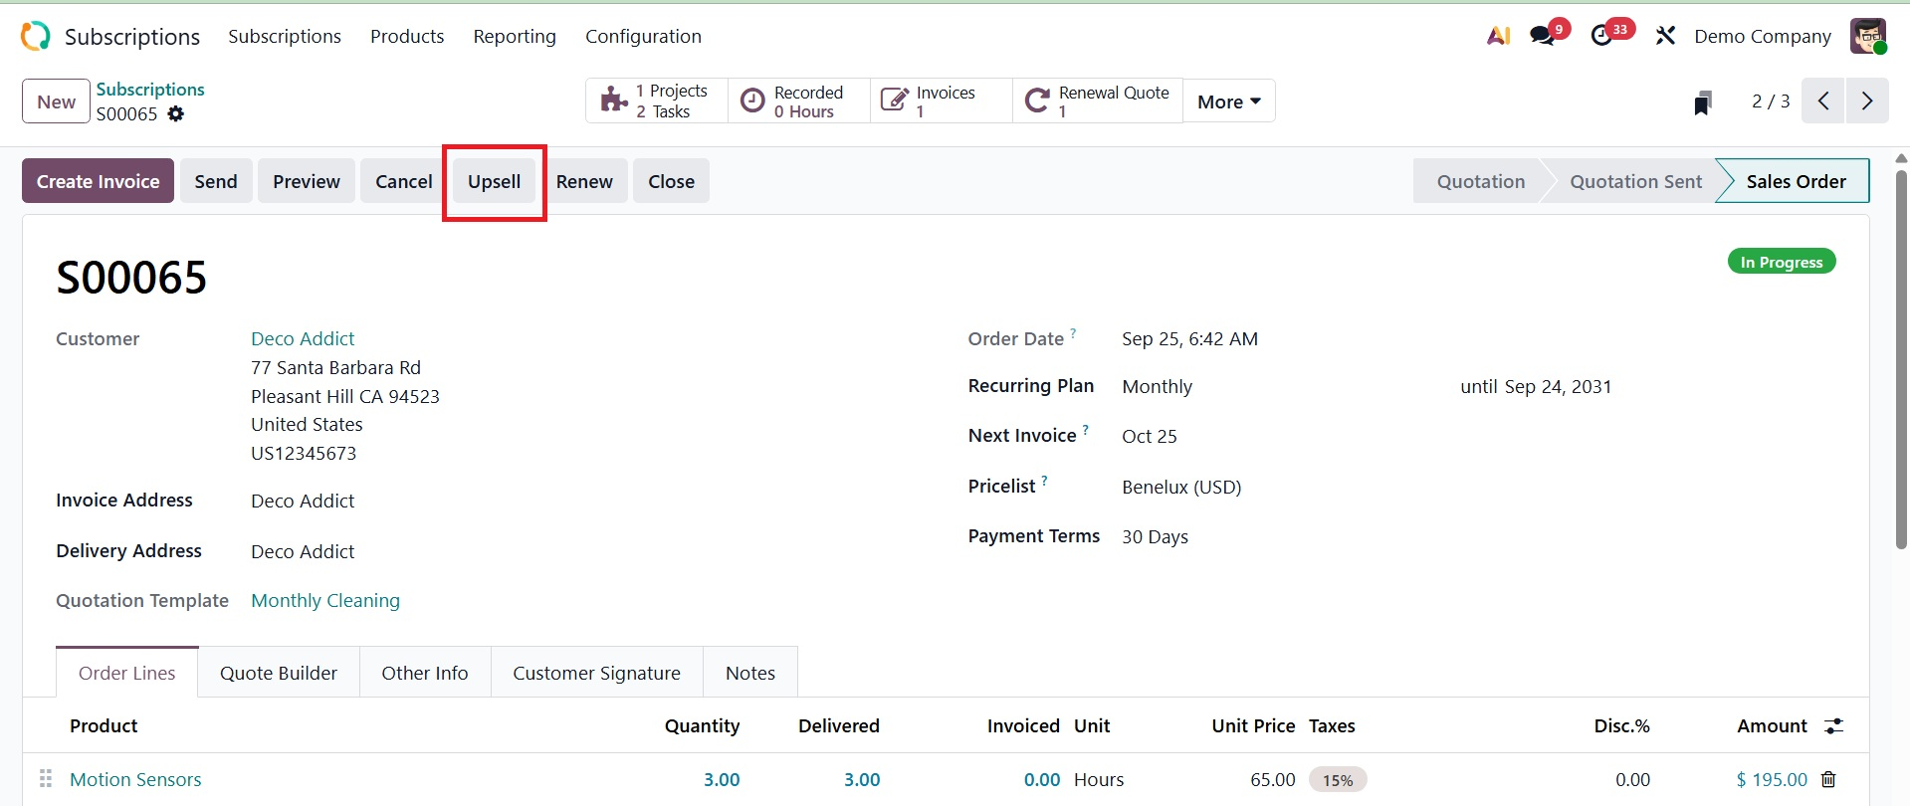Click the drag handle of Motion Sensors

tap(46, 779)
